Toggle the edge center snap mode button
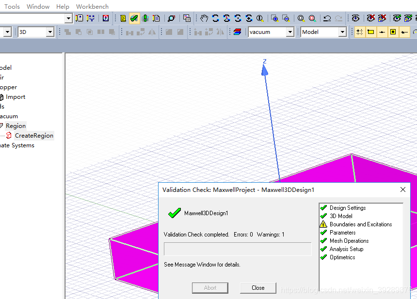Screen dimensions: 417x299 point(382,32)
